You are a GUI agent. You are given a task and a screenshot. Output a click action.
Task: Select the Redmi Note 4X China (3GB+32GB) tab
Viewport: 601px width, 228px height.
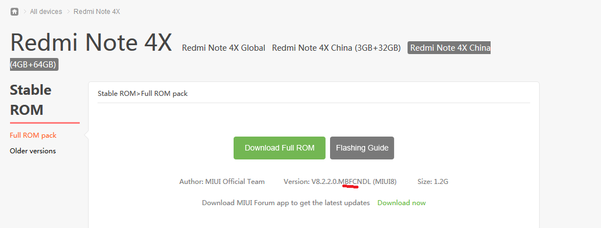[336, 48]
